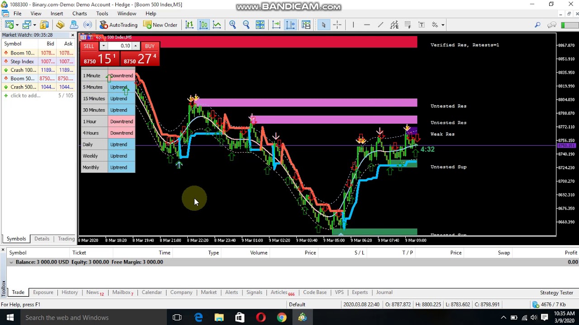Viewport: 579px width, 325px height.
Task: Open the chat bubbles icon
Action: coord(551,25)
